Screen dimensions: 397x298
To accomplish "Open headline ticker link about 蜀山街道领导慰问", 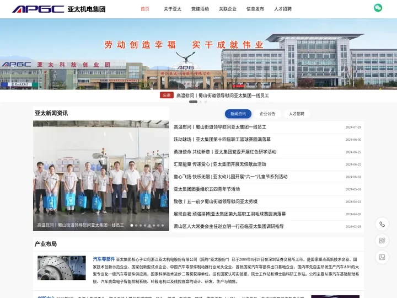I will pos(223,95).
